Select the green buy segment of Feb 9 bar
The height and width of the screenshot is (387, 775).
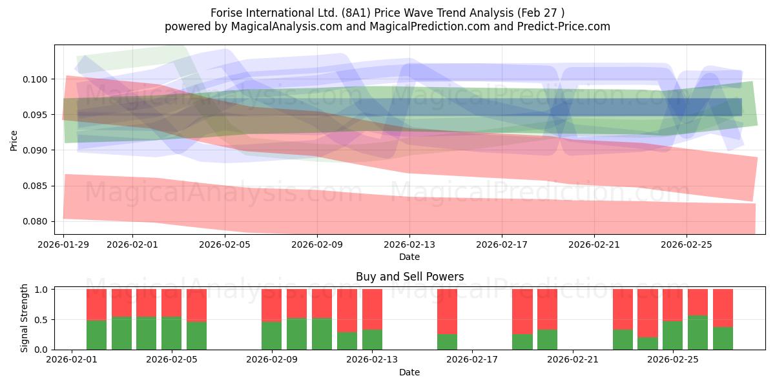(272, 335)
